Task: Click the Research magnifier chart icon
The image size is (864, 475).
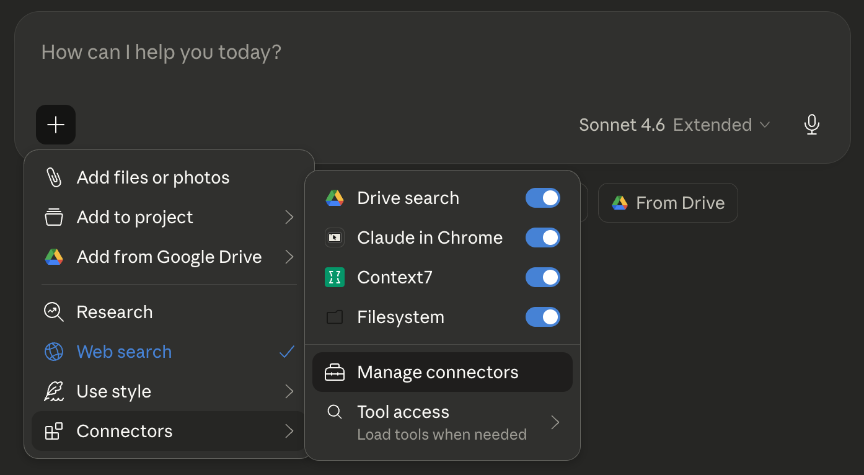Action: point(54,312)
